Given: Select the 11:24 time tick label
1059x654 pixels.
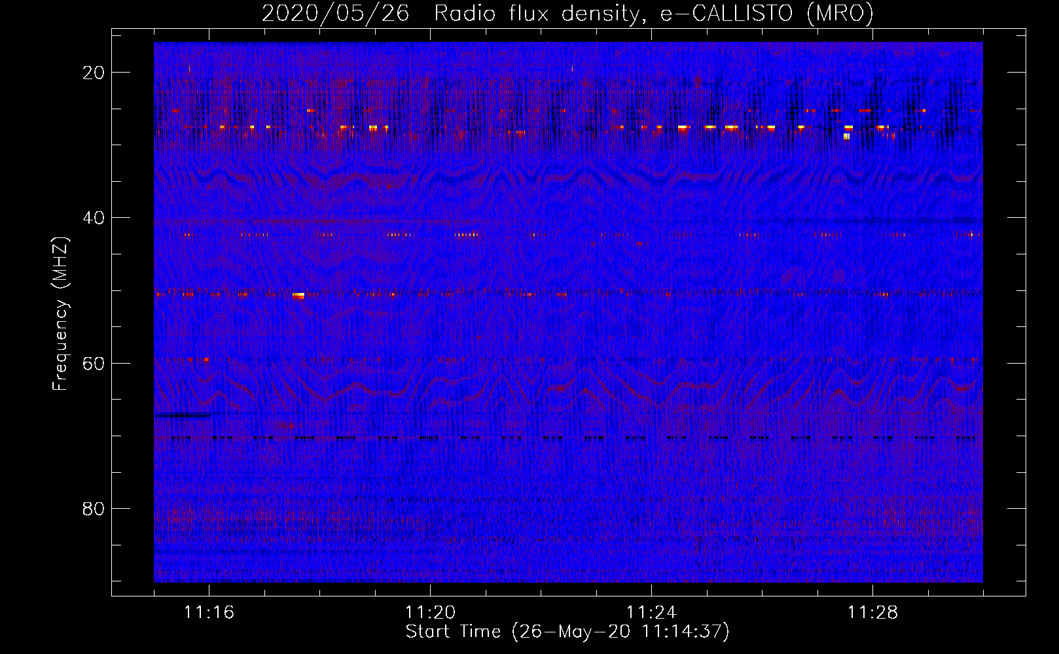Looking at the screenshot, I should pos(651,613).
